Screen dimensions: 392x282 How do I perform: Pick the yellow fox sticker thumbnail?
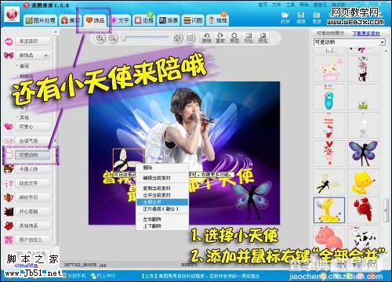(363, 183)
